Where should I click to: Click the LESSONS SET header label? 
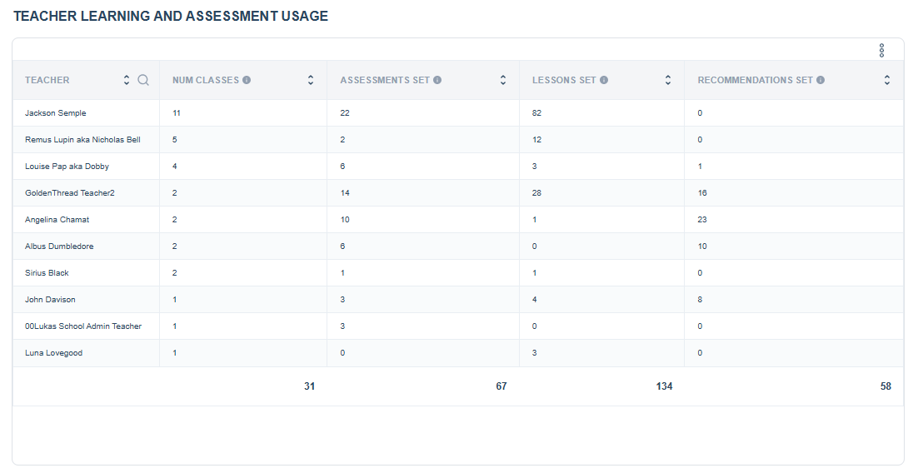coord(564,80)
